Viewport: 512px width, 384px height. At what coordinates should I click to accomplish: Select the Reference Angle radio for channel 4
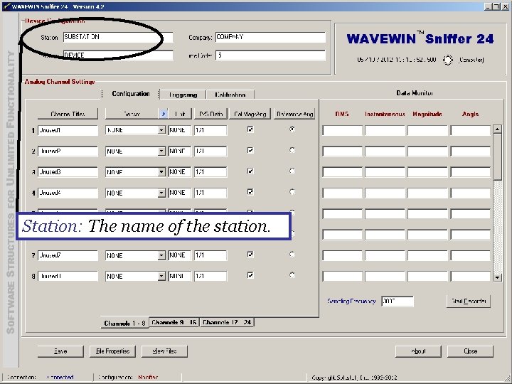(x=292, y=192)
